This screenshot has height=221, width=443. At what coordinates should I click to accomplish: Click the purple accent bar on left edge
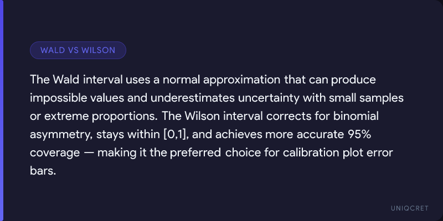pyautogui.click(x=2, y=110)
